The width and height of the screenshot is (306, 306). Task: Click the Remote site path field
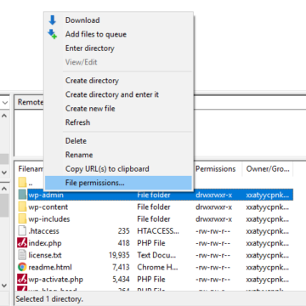(x=249, y=102)
